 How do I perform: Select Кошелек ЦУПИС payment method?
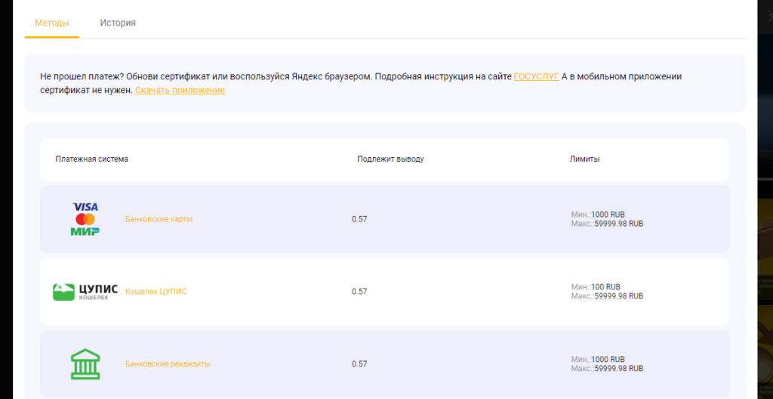click(156, 292)
